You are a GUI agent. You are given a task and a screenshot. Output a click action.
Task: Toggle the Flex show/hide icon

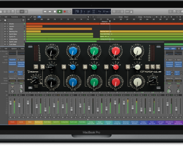35,17
